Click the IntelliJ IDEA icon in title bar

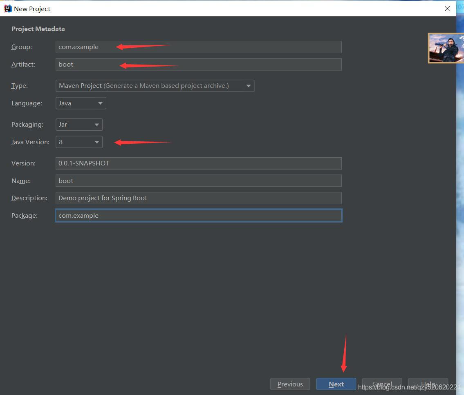point(8,9)
